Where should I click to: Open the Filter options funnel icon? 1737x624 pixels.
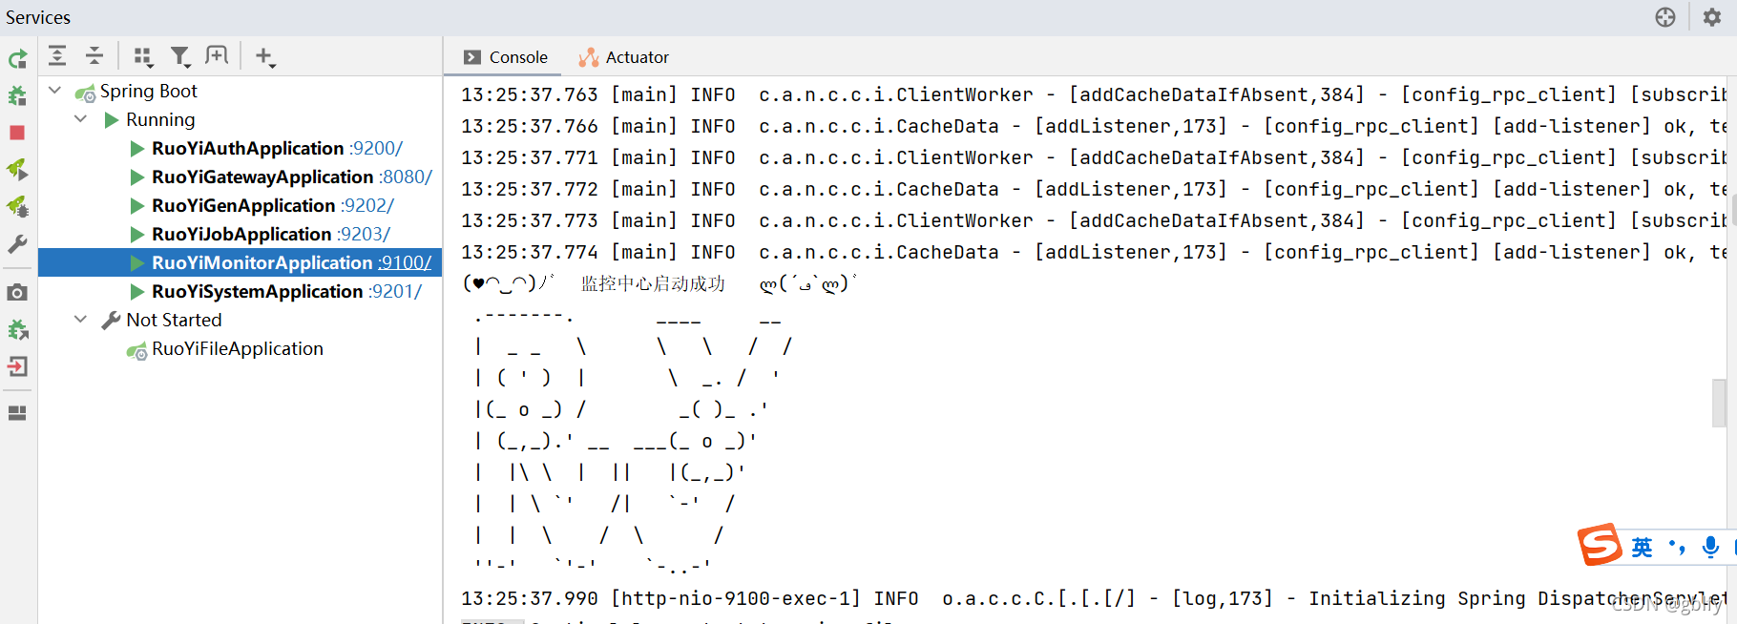click(179, 57)
